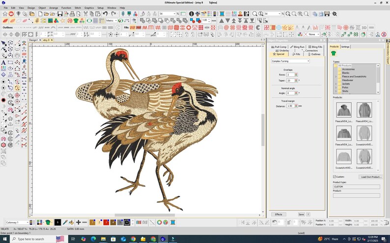This screenshot has height=243, width=390.
Task: Click the color wheel ring icon
Action: [159, 222]
